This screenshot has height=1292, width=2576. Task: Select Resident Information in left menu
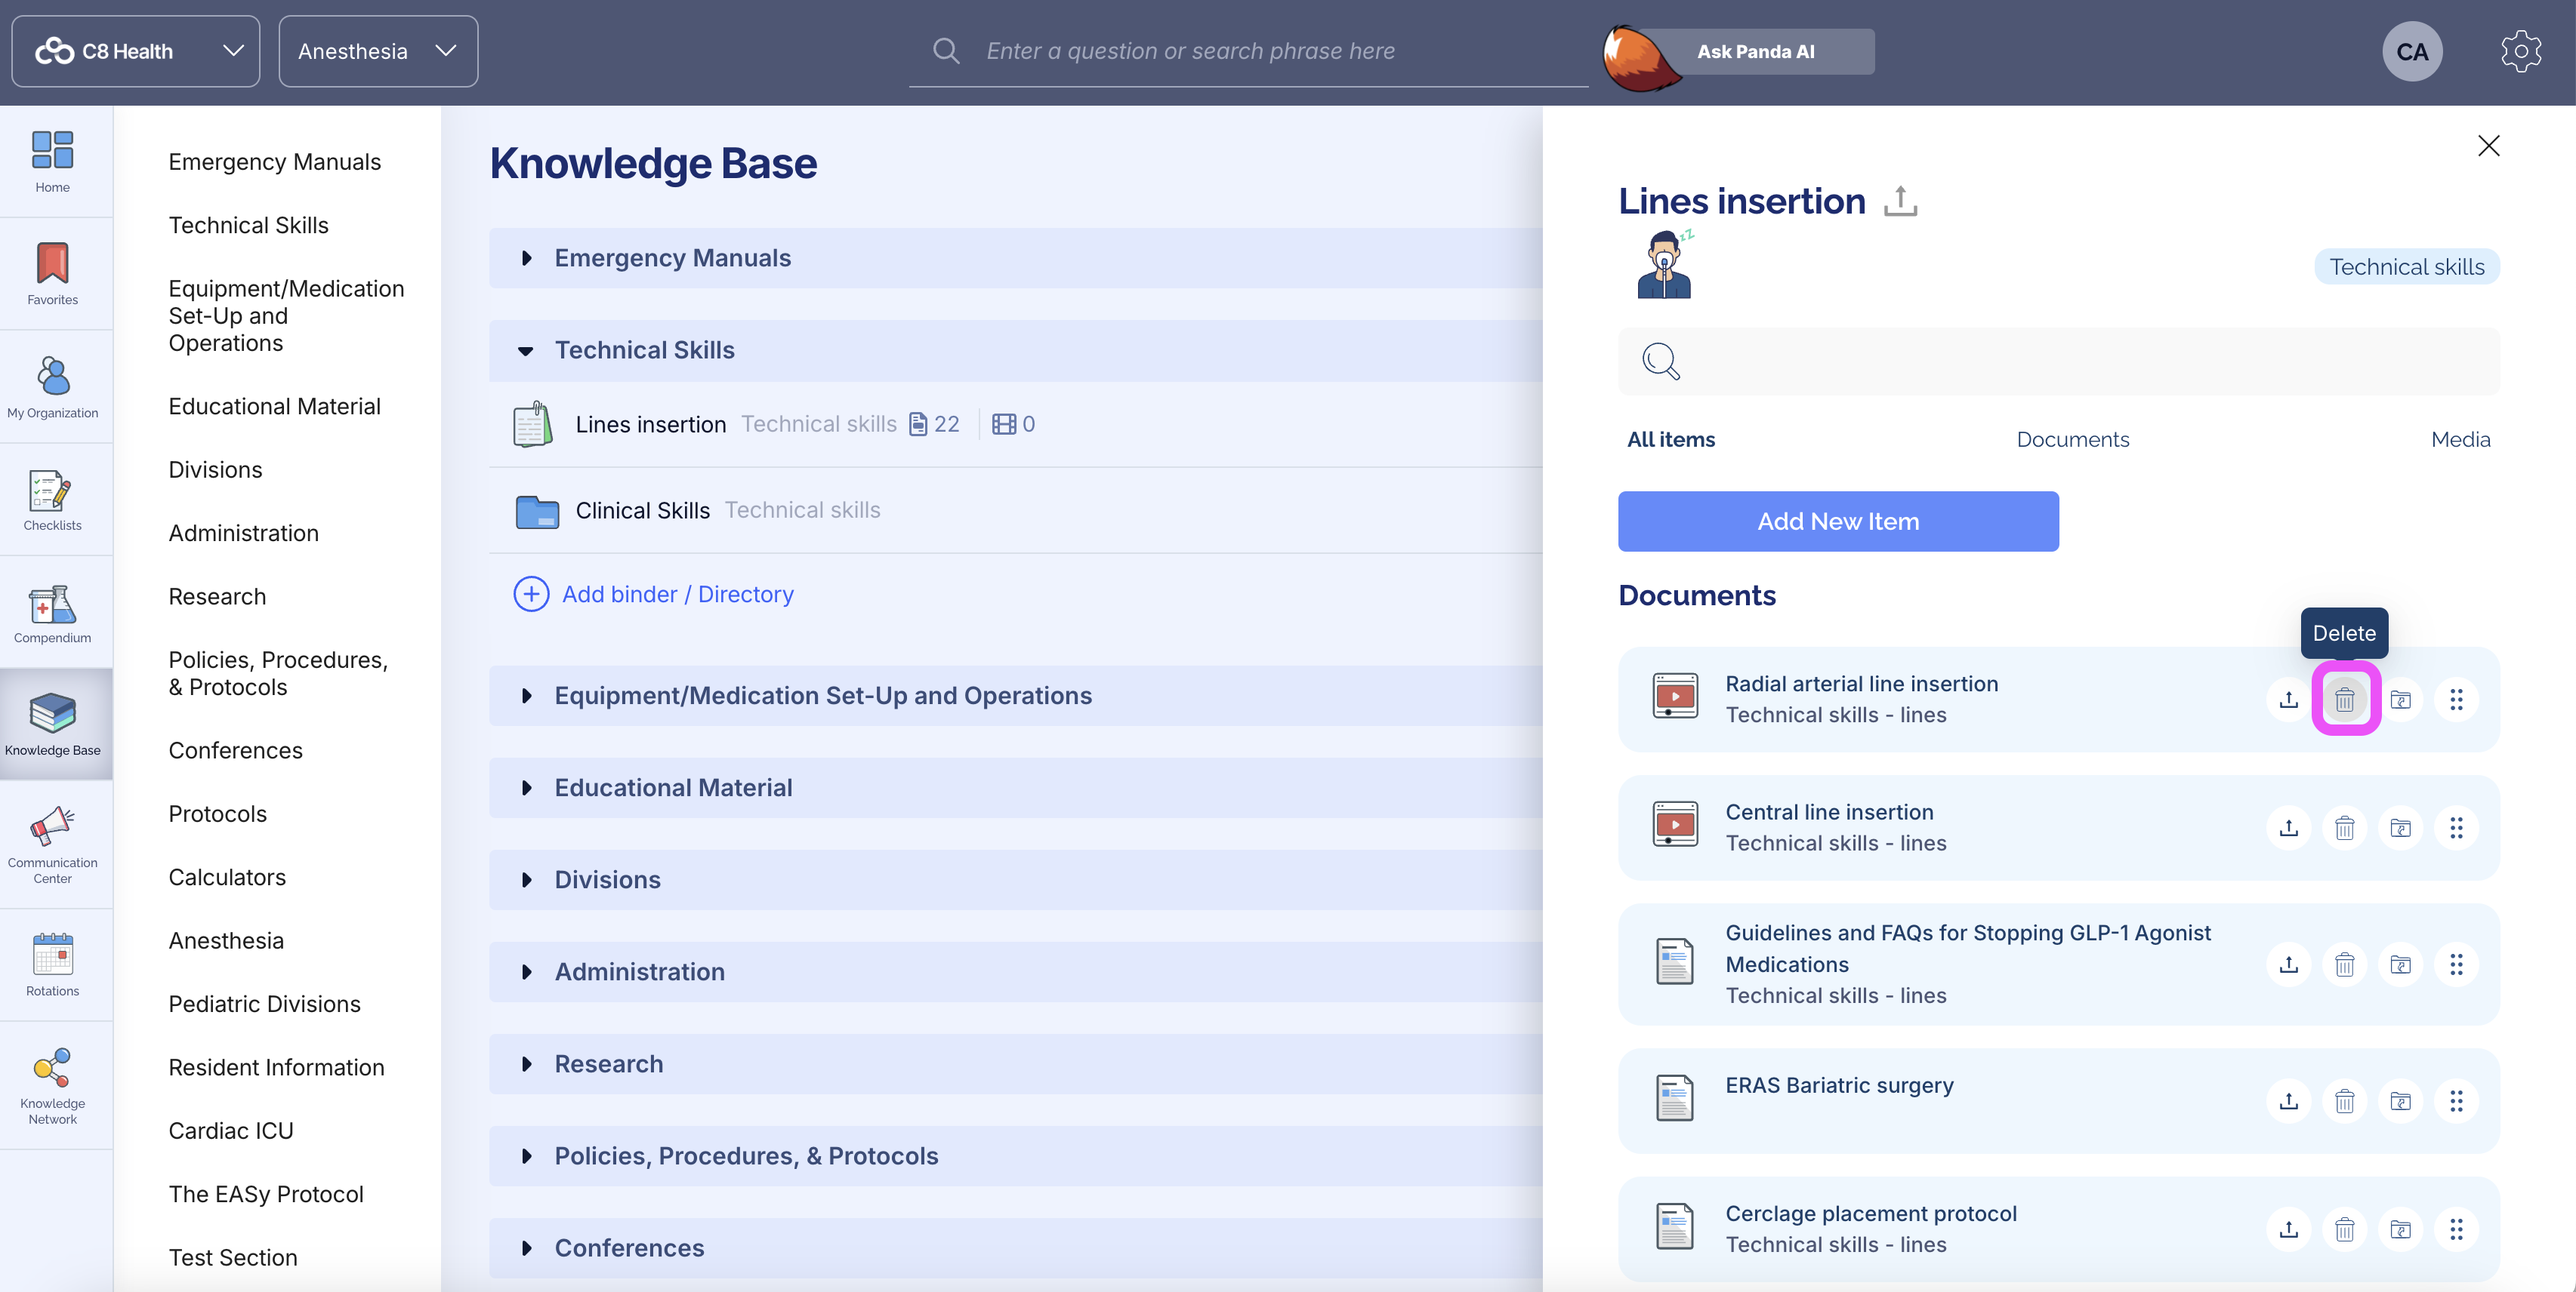coord(276,1067)
